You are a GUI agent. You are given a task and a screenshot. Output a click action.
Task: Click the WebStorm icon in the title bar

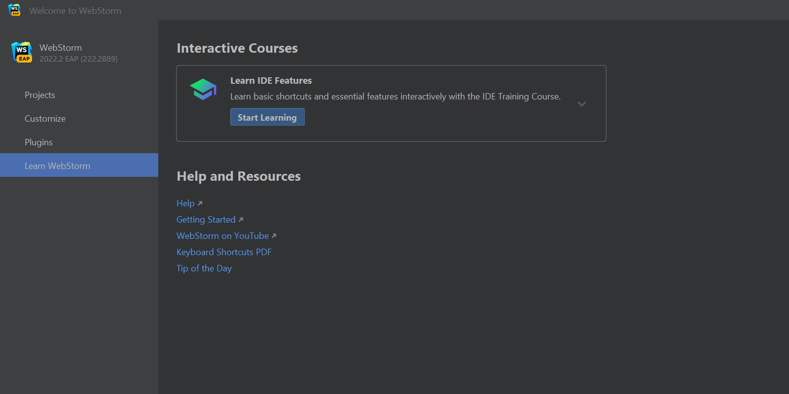point(14,10)
